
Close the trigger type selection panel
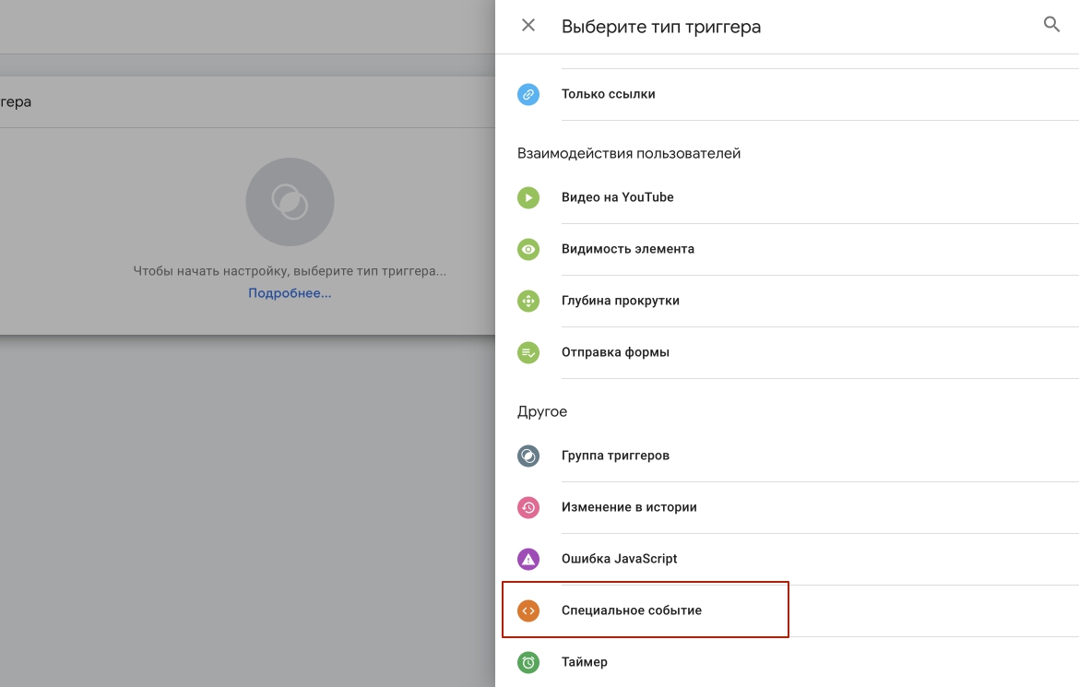point(528,26)
